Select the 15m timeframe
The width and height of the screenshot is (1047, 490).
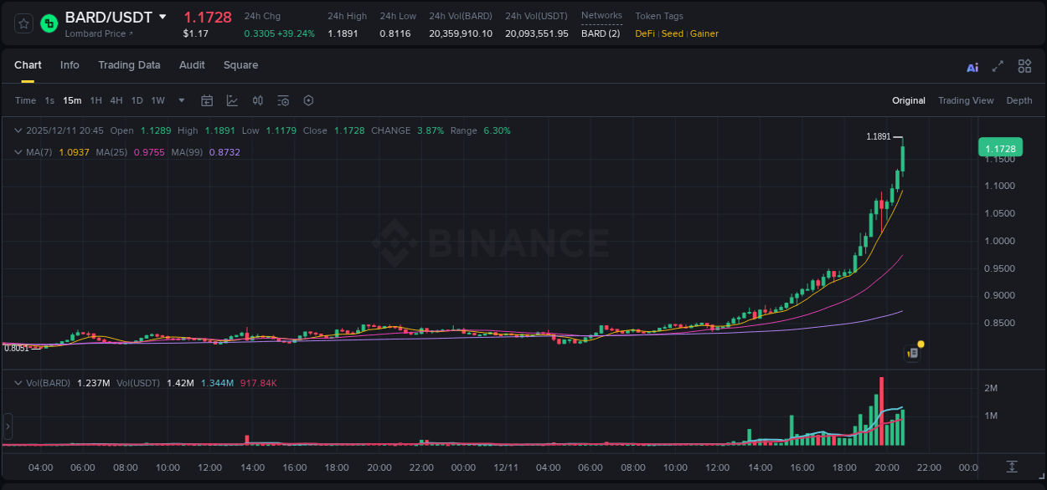72,100
